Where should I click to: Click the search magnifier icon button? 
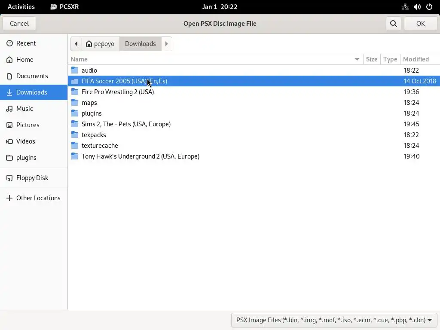point(394,24)
